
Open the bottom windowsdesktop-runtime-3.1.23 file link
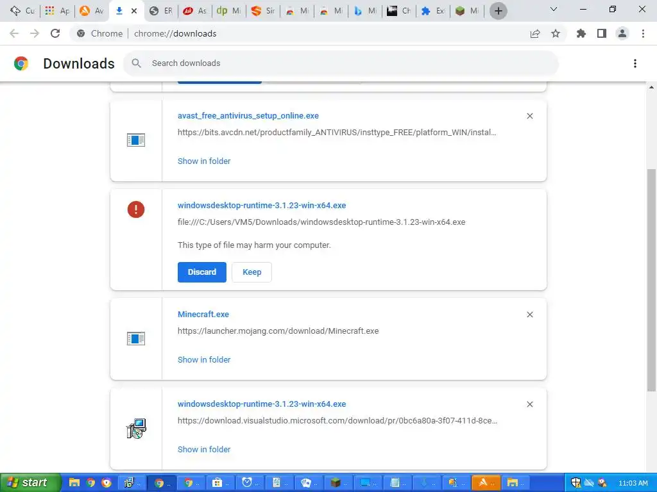(x=262, y=404)
